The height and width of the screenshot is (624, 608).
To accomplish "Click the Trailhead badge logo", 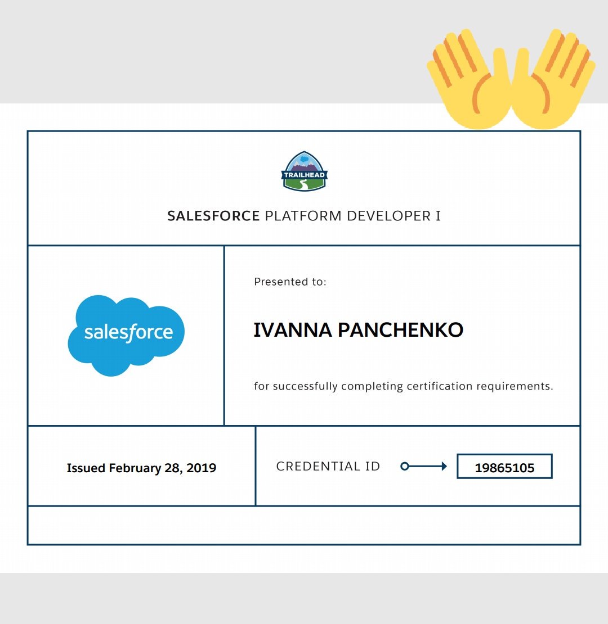I will coord(305,171).
